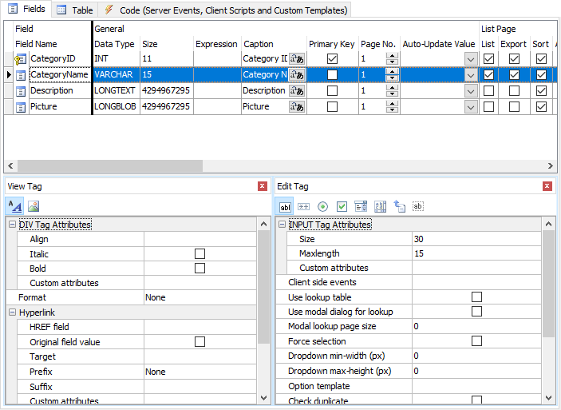
Task: Switch to the Table tab
Action: [x=74, y=10]
